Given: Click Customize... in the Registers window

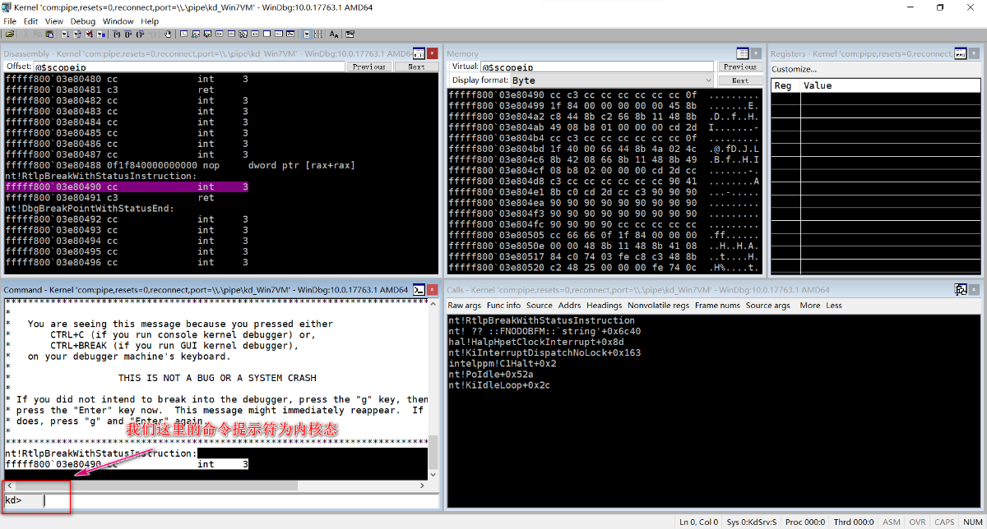Looking at the screenshot, I should click(x=794, y=69).
